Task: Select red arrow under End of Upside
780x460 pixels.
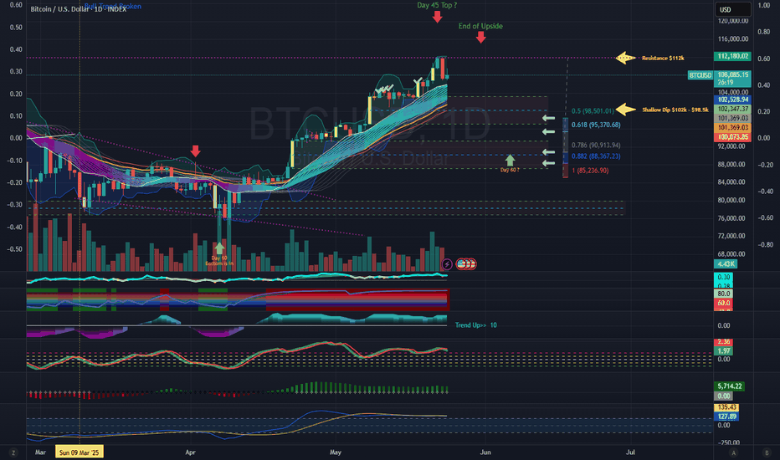Action: (480, 38)
